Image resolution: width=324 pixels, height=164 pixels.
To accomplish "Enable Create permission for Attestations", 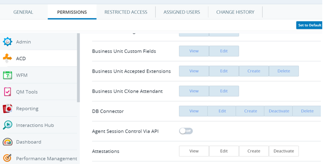I will point(254,151).
